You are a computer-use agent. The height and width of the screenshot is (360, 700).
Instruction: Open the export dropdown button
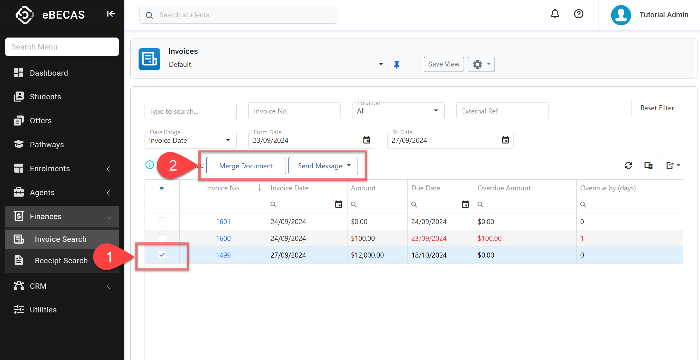click(x=672, y=165)
